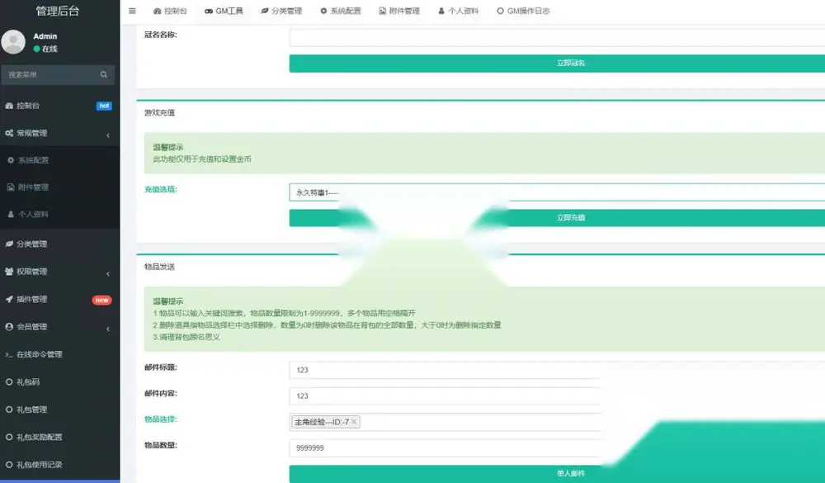Click the 权限管理 group icon in sidebar

pyautogui.click(x=9, y=272)
